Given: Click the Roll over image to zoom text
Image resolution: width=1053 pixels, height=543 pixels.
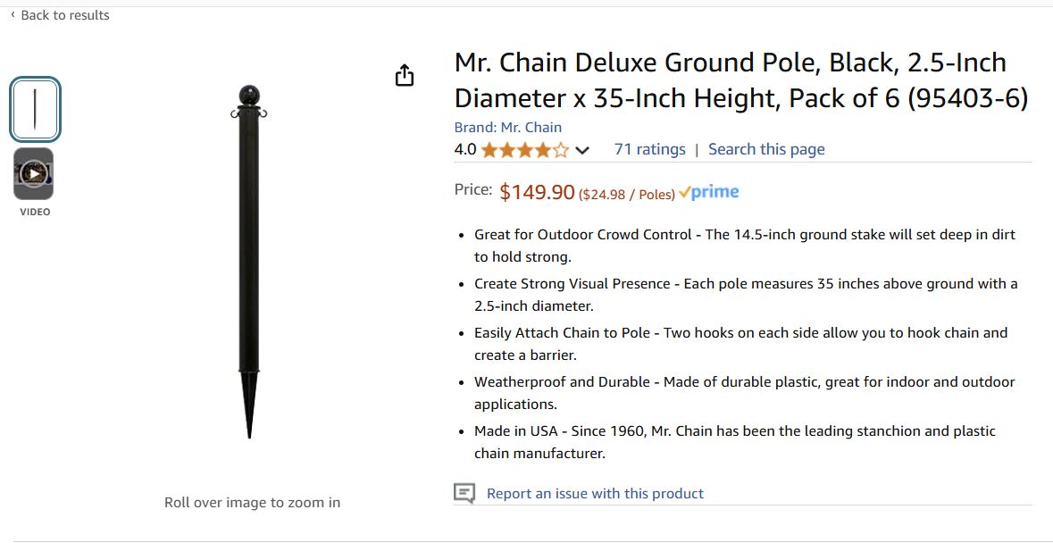Looking at the screenshot, I should 252,502.
